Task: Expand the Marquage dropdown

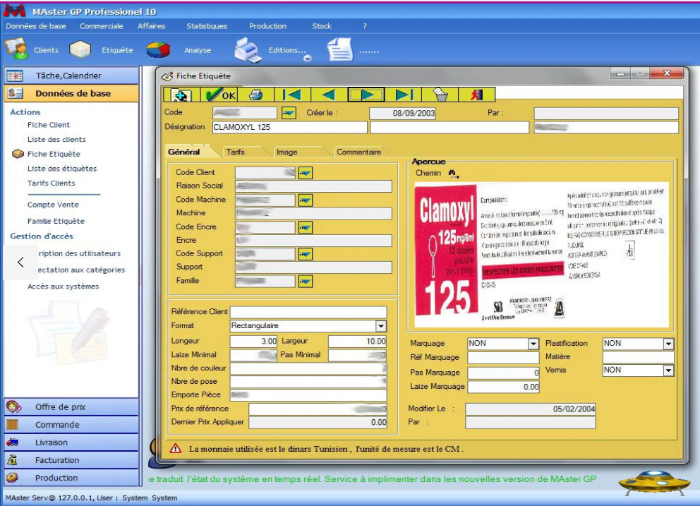Action: [533, 344]
